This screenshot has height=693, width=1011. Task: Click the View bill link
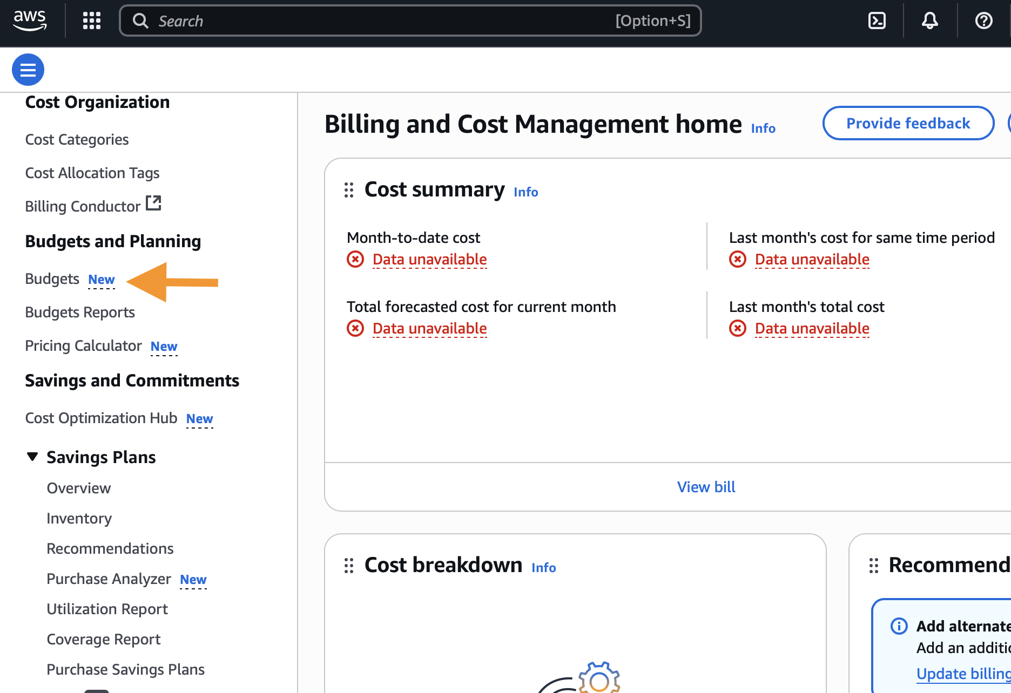click(706, 487)
